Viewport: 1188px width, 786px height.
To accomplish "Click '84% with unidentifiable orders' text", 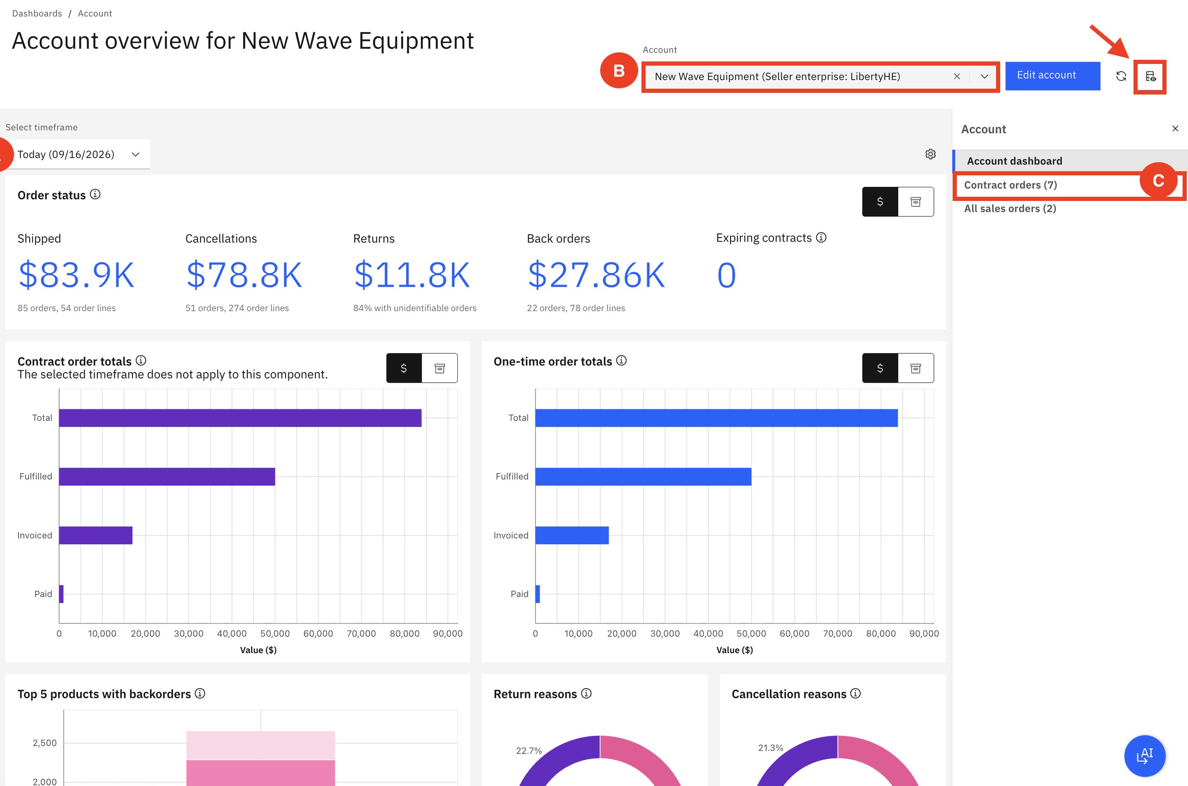I will tap(415, 308).
